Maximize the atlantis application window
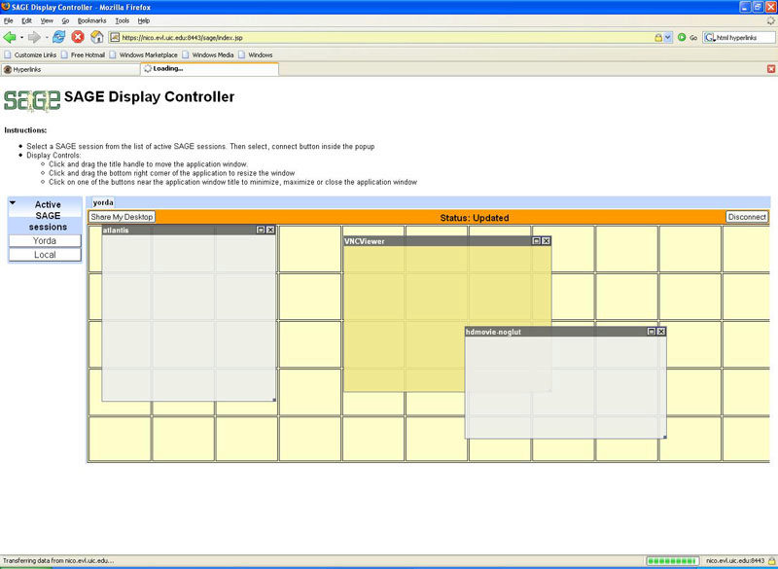 [261, 230]
